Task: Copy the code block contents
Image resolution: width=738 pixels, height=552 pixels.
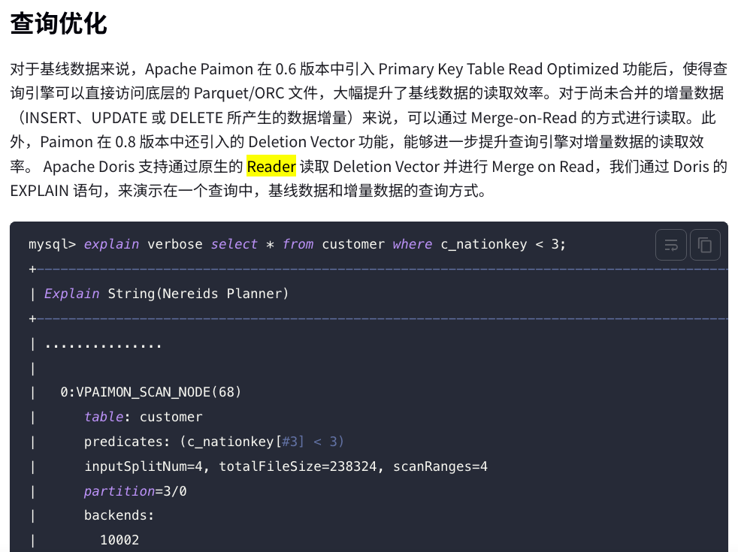Action: click(705, 245)
